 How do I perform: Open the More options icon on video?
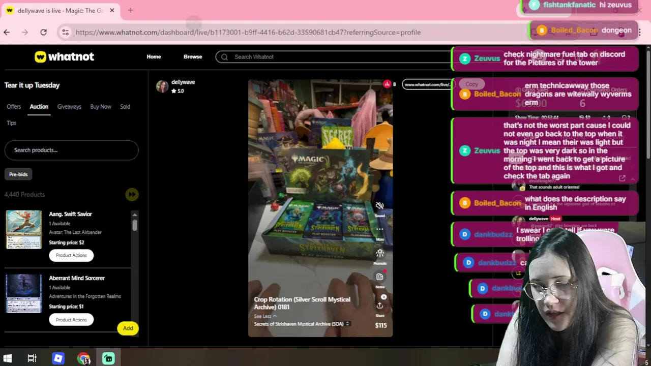tap(379, 229)
